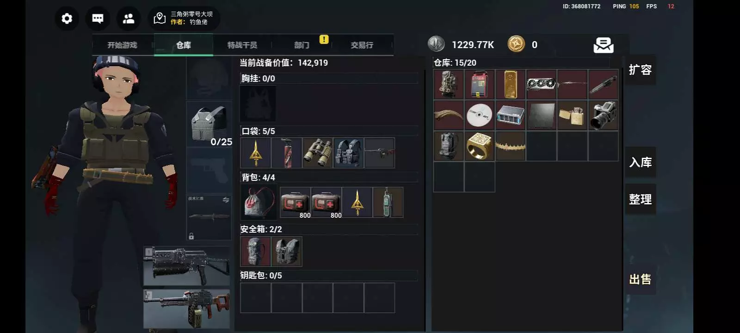This screenshot has width=740, height=333.
Task: Select the first medkit in backpack
Action: pos(295,203)
